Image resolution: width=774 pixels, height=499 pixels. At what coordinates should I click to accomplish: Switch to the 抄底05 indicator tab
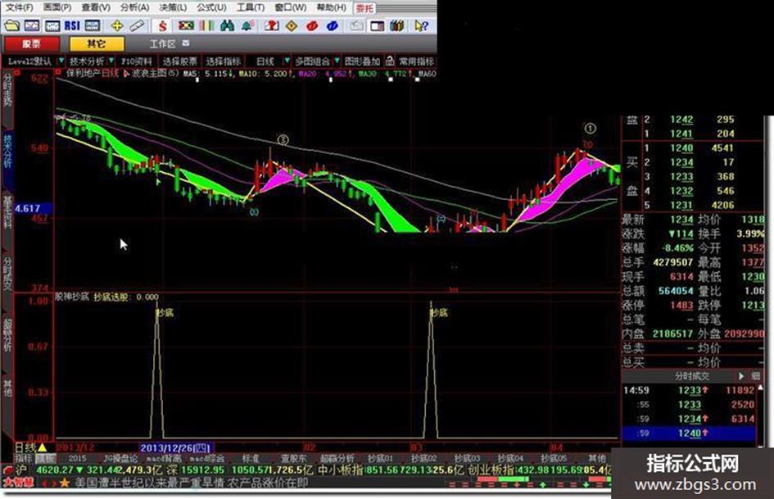coord(553,459)
